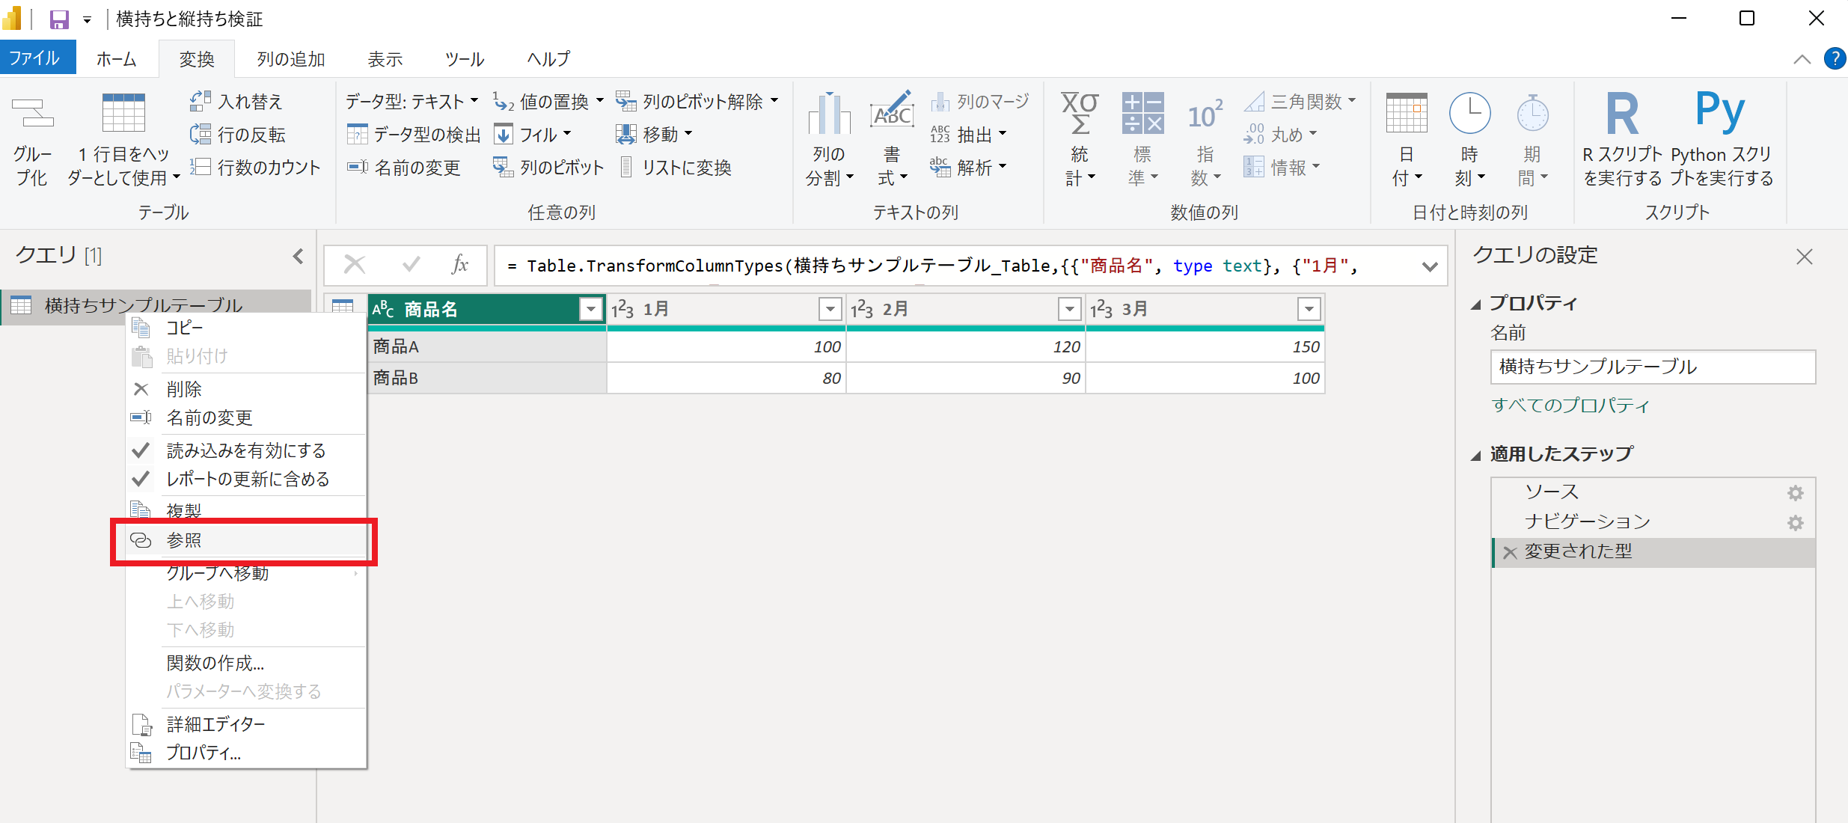
Task: Open 列のピボット解除 dropdown arrow
Action: coord(774,100)
